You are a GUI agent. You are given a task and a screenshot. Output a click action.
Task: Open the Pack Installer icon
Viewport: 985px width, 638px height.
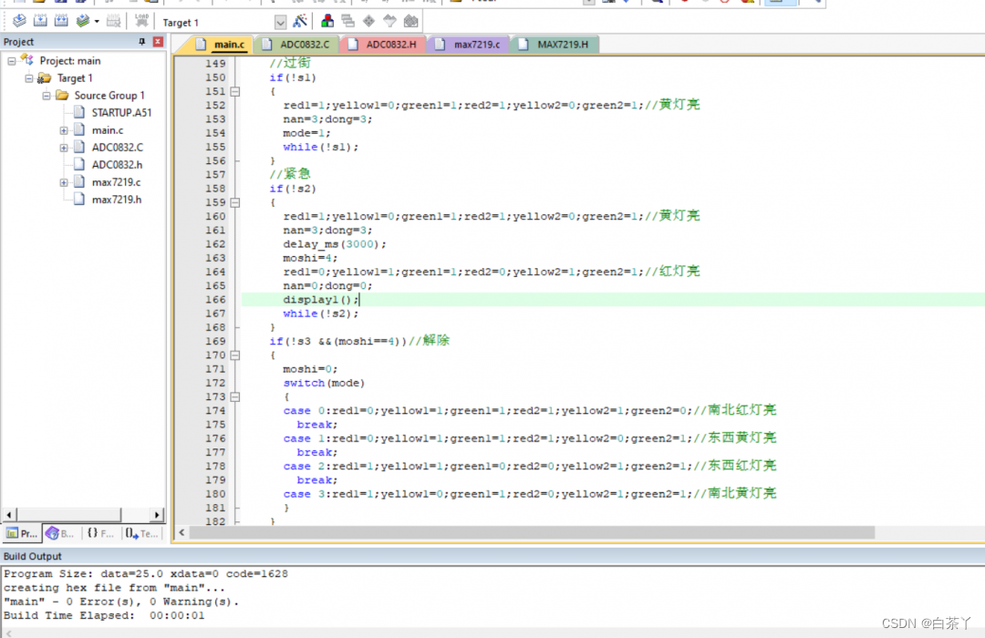click(410, 21)
